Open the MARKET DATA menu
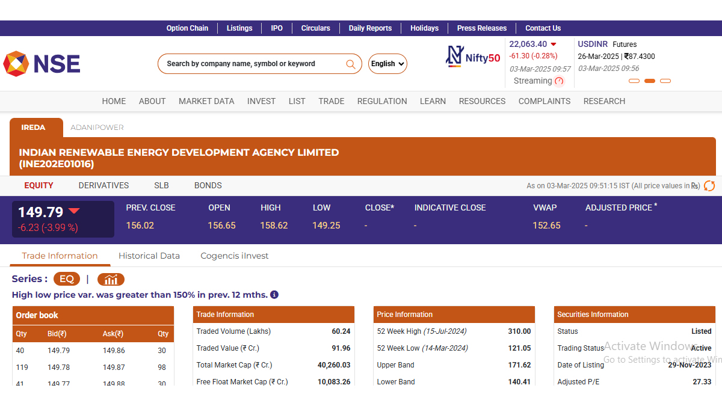The height and width of the screenshot is (406, 722). tap(206, 101)
